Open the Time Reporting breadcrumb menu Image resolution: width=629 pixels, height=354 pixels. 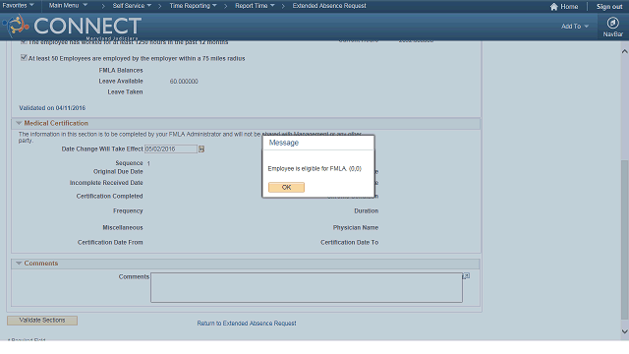pyautogui.click(x=193, y=6)
